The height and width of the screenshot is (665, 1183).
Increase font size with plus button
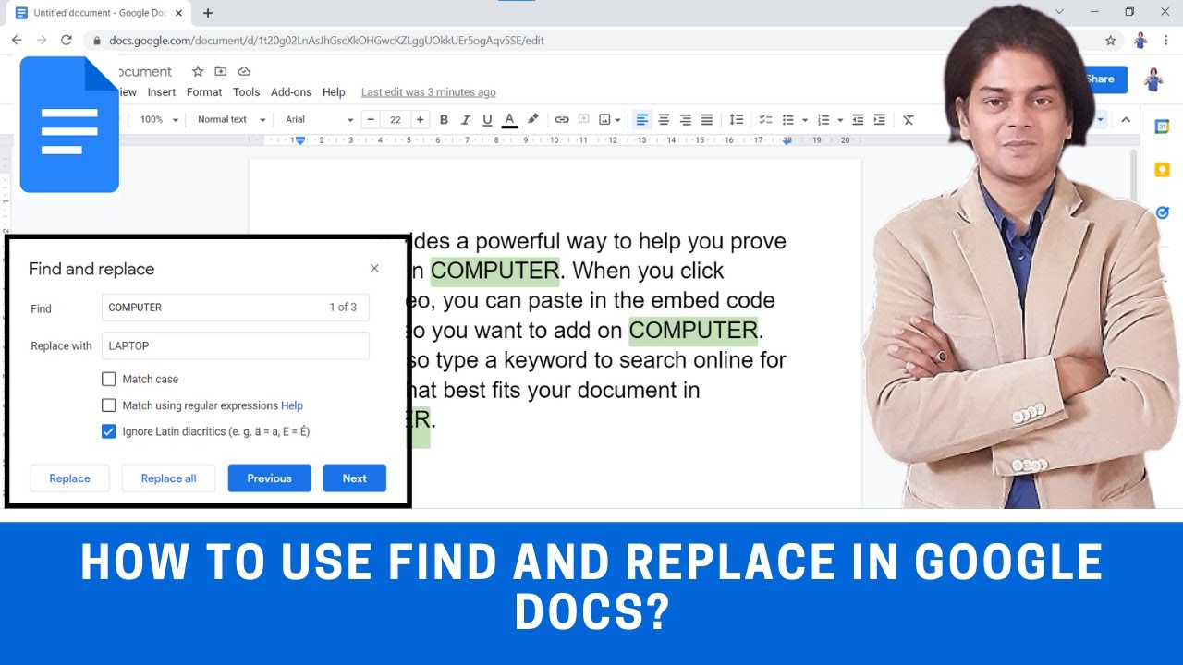(x=421, y=119)
